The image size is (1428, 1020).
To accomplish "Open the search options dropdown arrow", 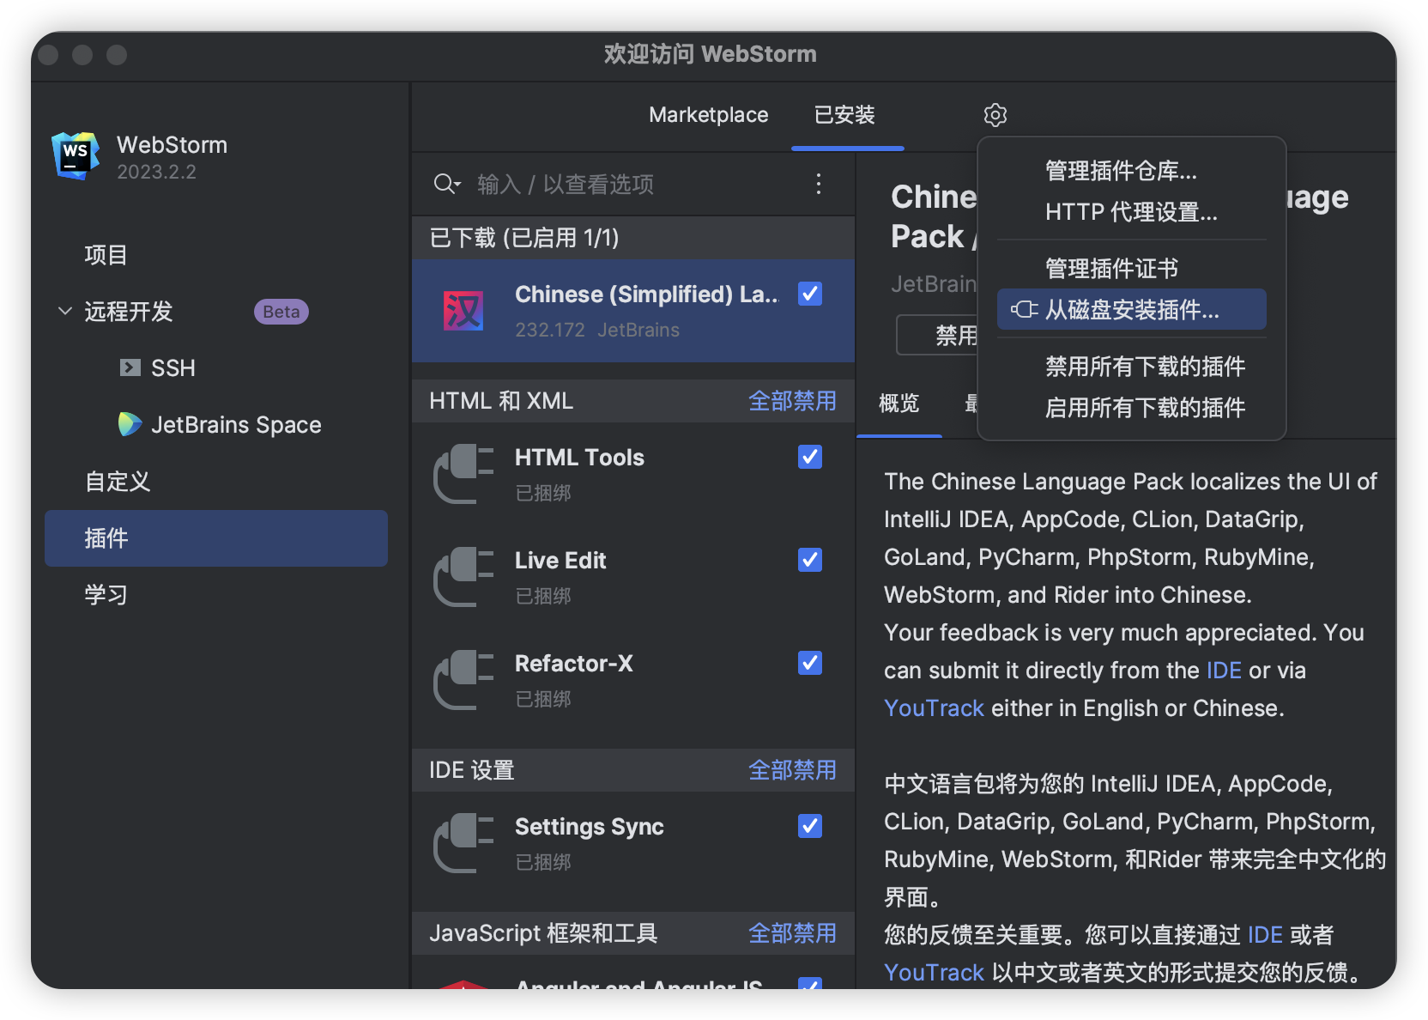I will 457,185.
